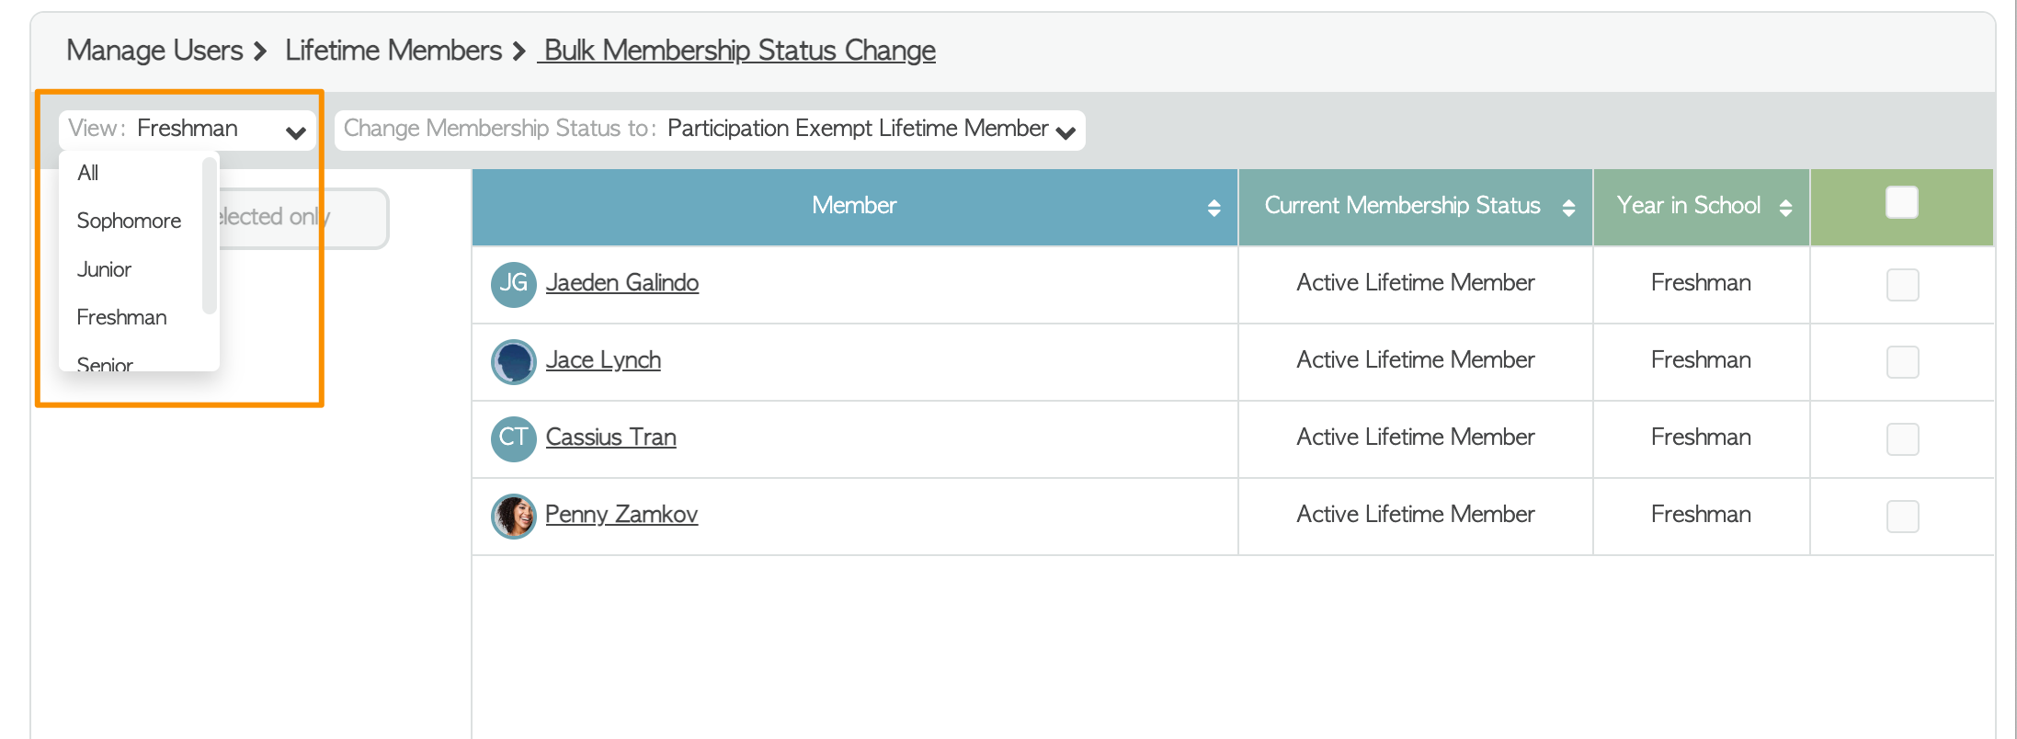Tick the checkbox for Cassius Tran
This screenshot has height=739, width=2017.
tap(1902, 438)
